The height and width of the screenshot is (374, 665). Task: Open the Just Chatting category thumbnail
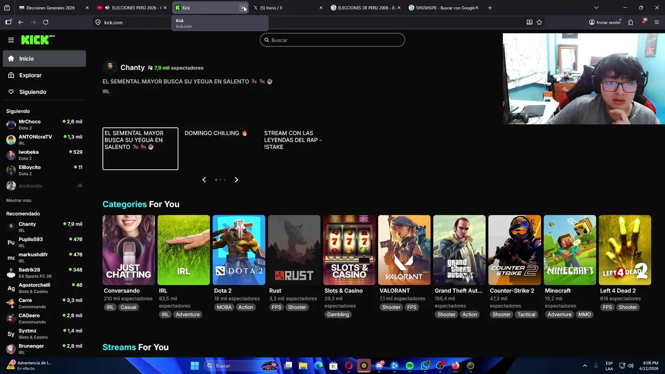click(x=128, y=250)
